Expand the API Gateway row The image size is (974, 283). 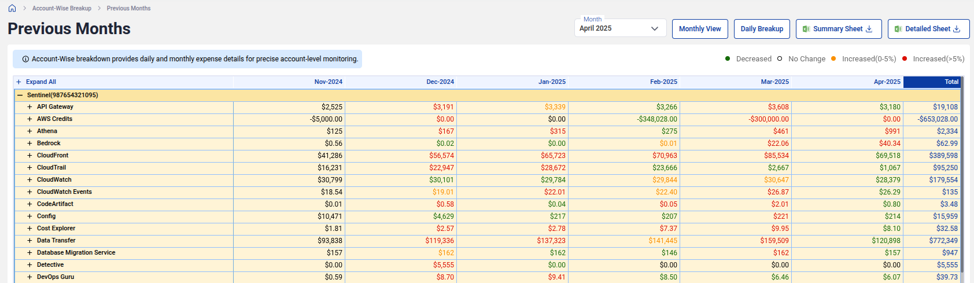(x=29, y=107)
